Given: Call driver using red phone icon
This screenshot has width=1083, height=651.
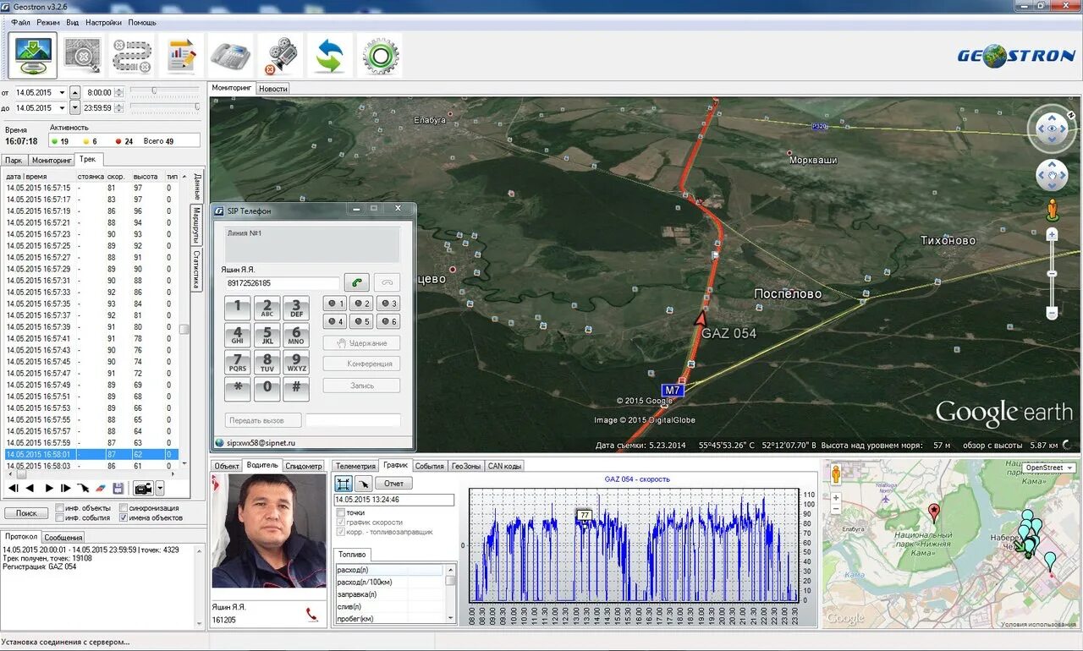Looking at the screenshot, I should [311, 615].
